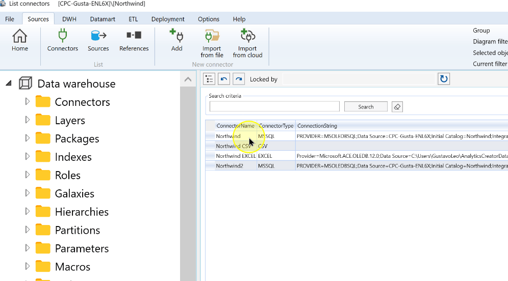The width and height of the screenshot is (508, 281).
Task: Click the EXCEL connector type cell
Action: [x=276, y=156]
